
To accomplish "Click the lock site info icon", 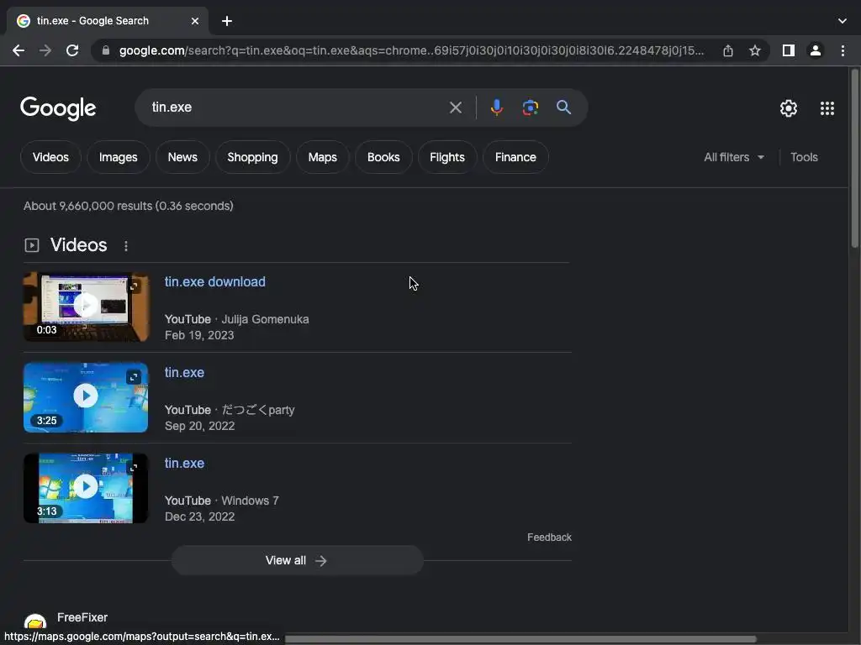I will coord(106,51).
